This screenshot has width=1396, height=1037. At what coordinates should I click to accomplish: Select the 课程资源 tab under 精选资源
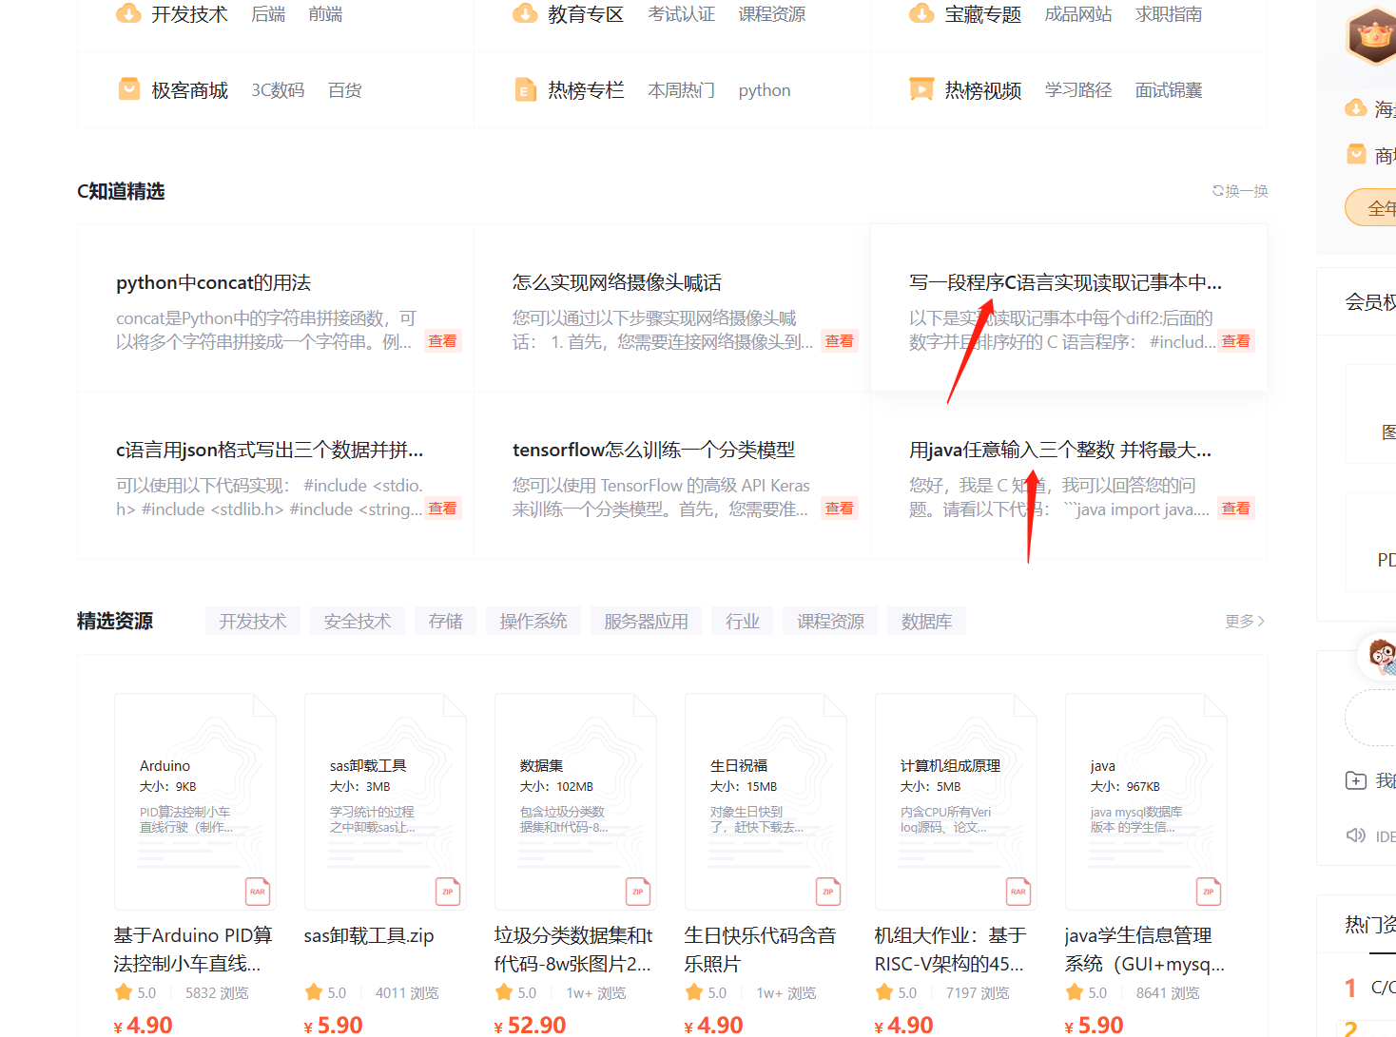pos(831,621)
